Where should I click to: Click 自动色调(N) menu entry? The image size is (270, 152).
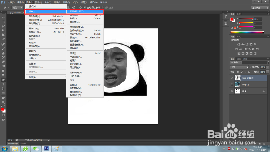pos(46,16)
